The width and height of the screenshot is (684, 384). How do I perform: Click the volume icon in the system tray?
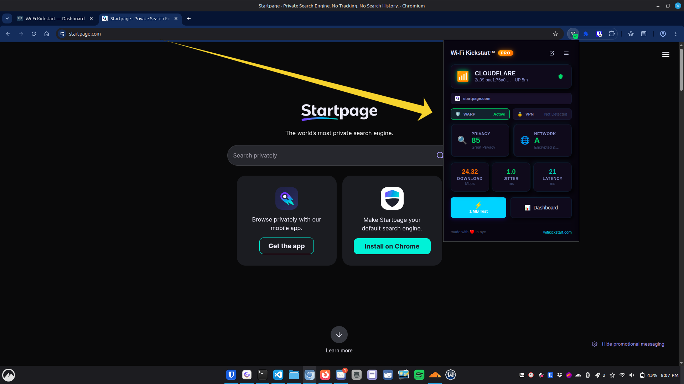(632, 375)
